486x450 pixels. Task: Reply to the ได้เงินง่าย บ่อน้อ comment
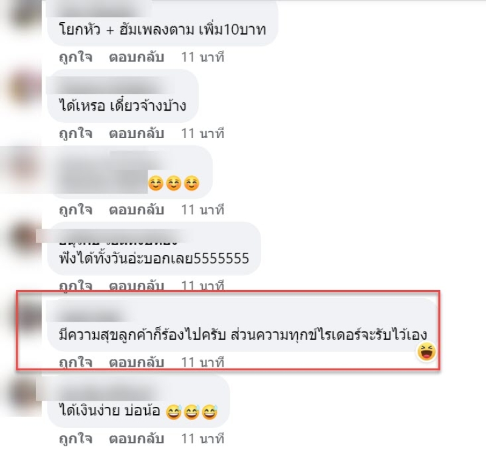click(x=136, y=439)
